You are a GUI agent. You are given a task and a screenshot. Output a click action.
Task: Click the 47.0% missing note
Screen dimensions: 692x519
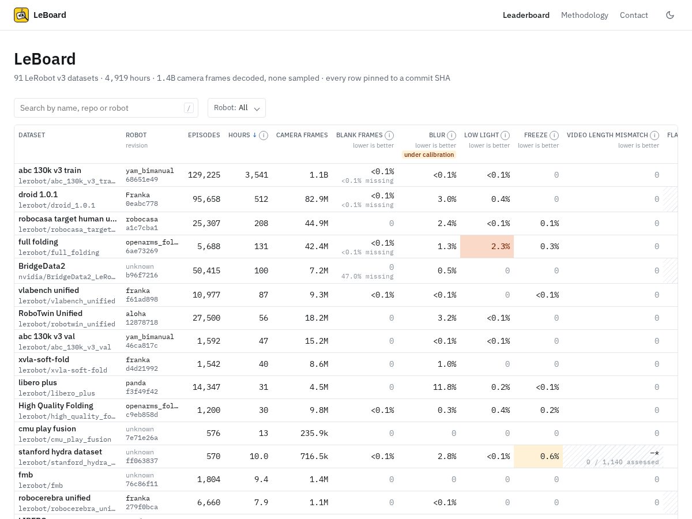click(367, 276)
